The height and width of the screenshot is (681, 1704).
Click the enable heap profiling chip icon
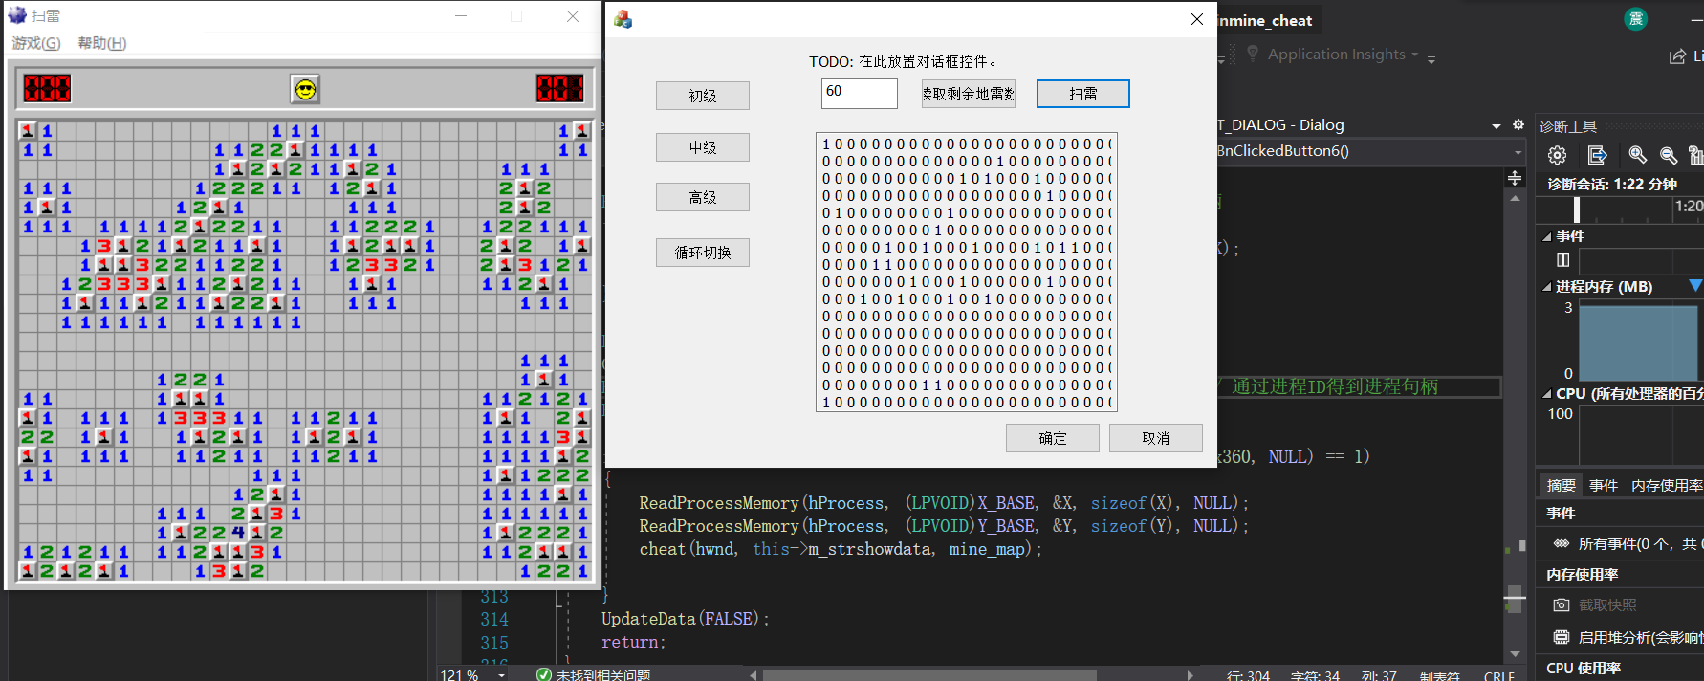coord(1562,637)
